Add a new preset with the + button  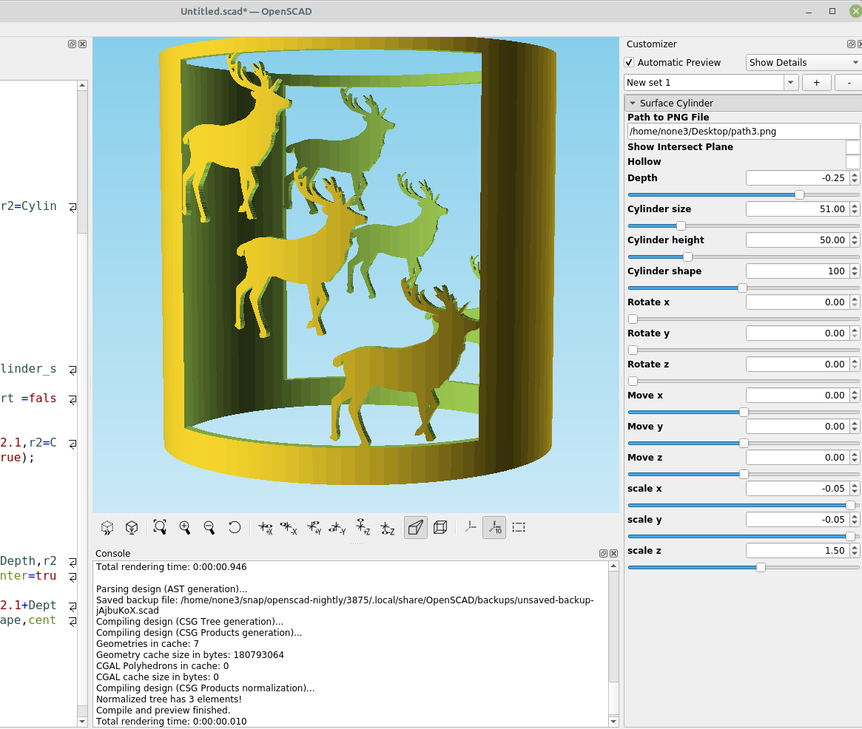817,82
